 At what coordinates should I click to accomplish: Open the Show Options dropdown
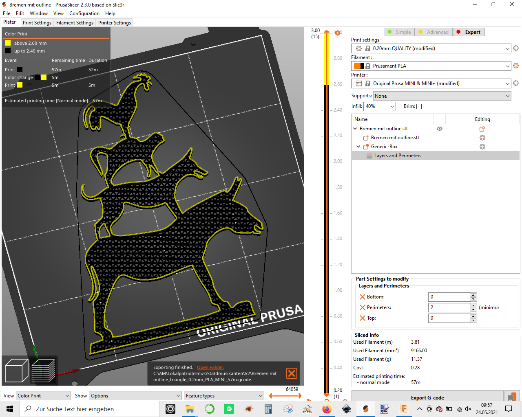[135, 396]
